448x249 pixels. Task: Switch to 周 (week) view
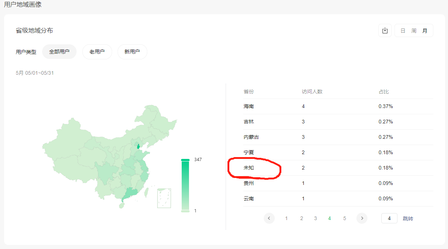point(414,31)
